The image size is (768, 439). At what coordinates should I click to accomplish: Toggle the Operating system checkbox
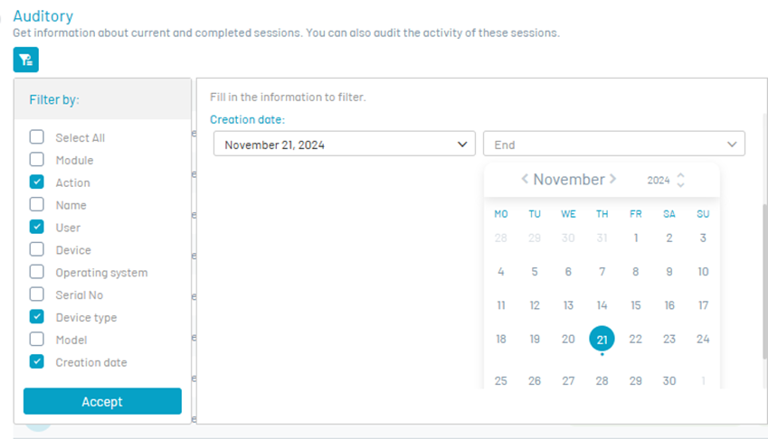click(x=37, y=272)
